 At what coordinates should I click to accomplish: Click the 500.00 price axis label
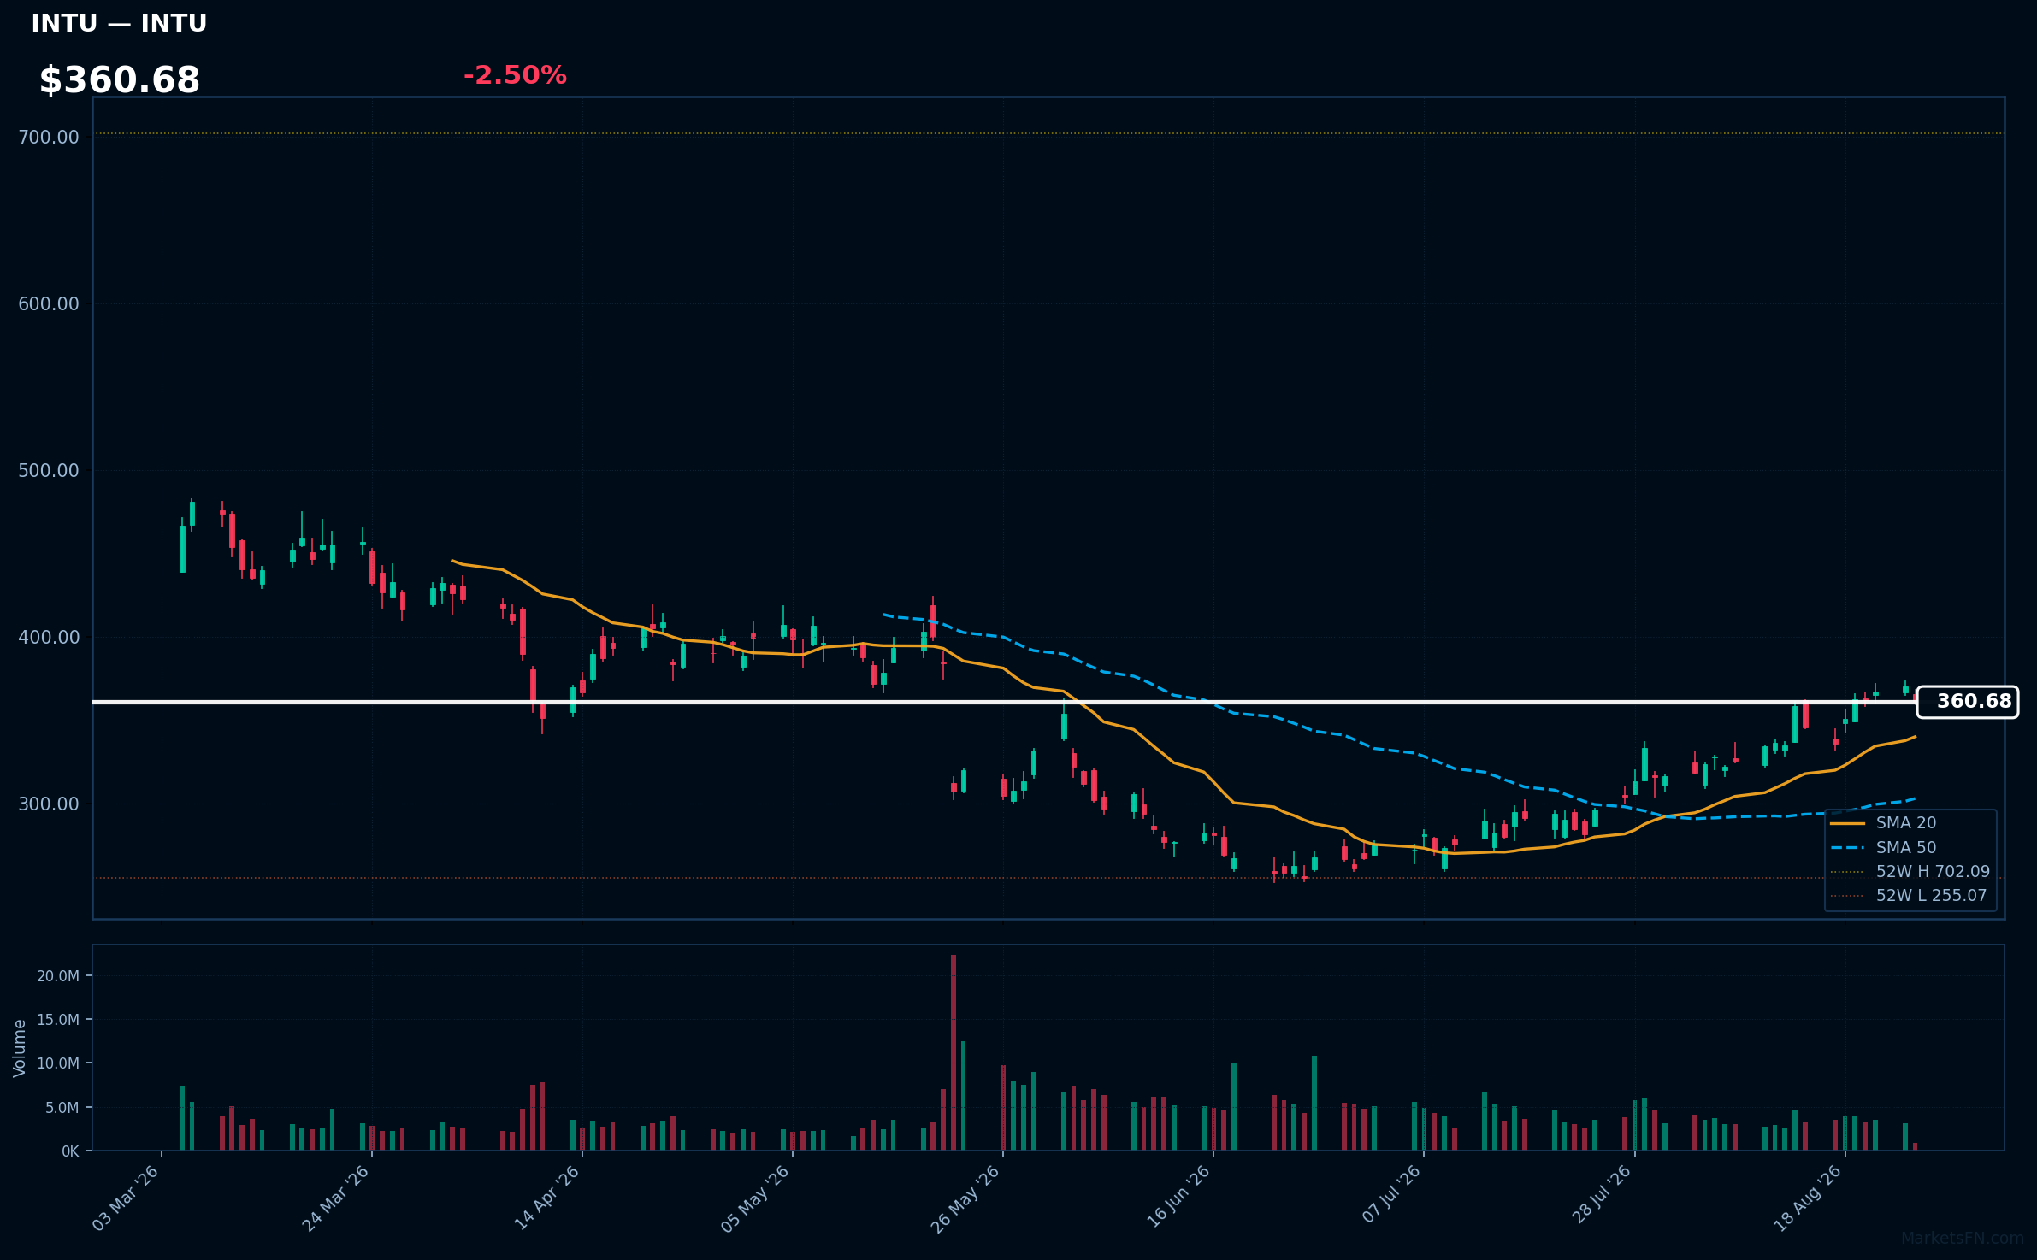pyautogui.click(x=49, y=471)
